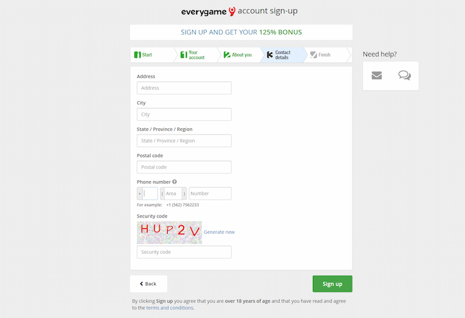Click the captcha image HUP2V

click(x=169, y=233)
